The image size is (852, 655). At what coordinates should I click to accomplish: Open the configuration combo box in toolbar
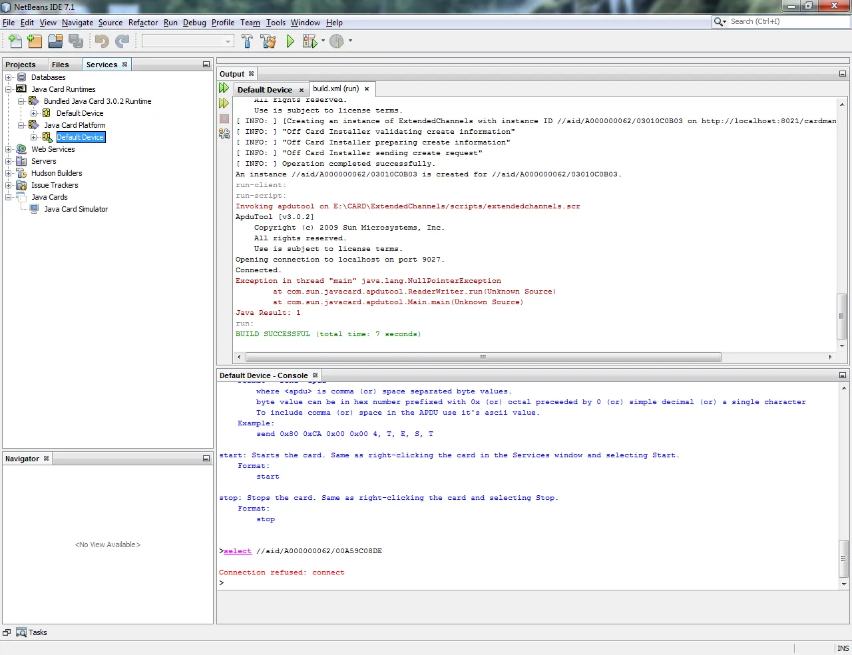point(188,41)
